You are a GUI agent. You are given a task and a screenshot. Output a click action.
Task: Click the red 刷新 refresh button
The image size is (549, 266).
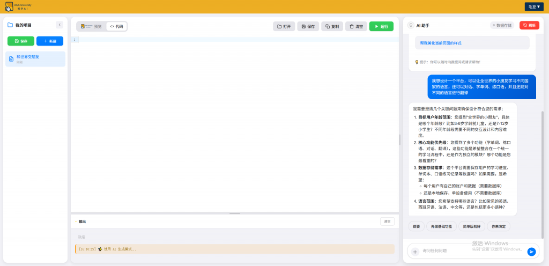[529, 25]
